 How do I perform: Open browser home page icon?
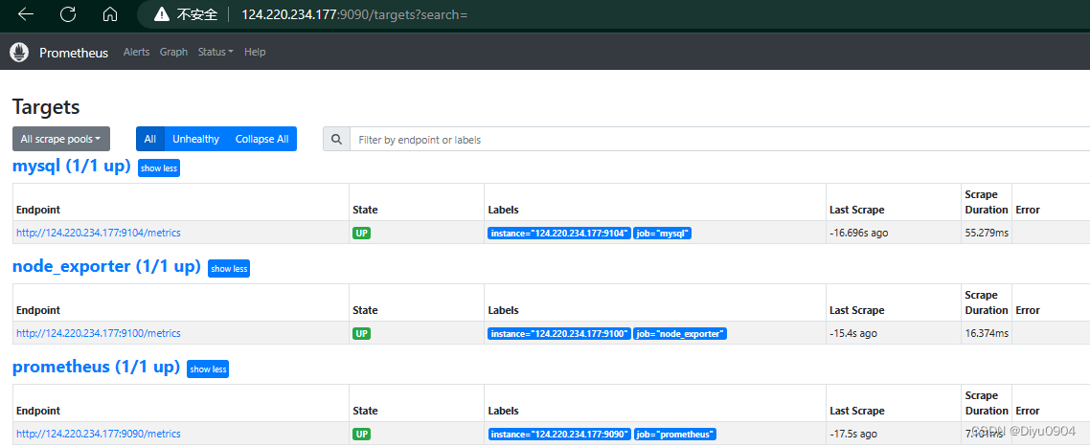click(110, 14)
